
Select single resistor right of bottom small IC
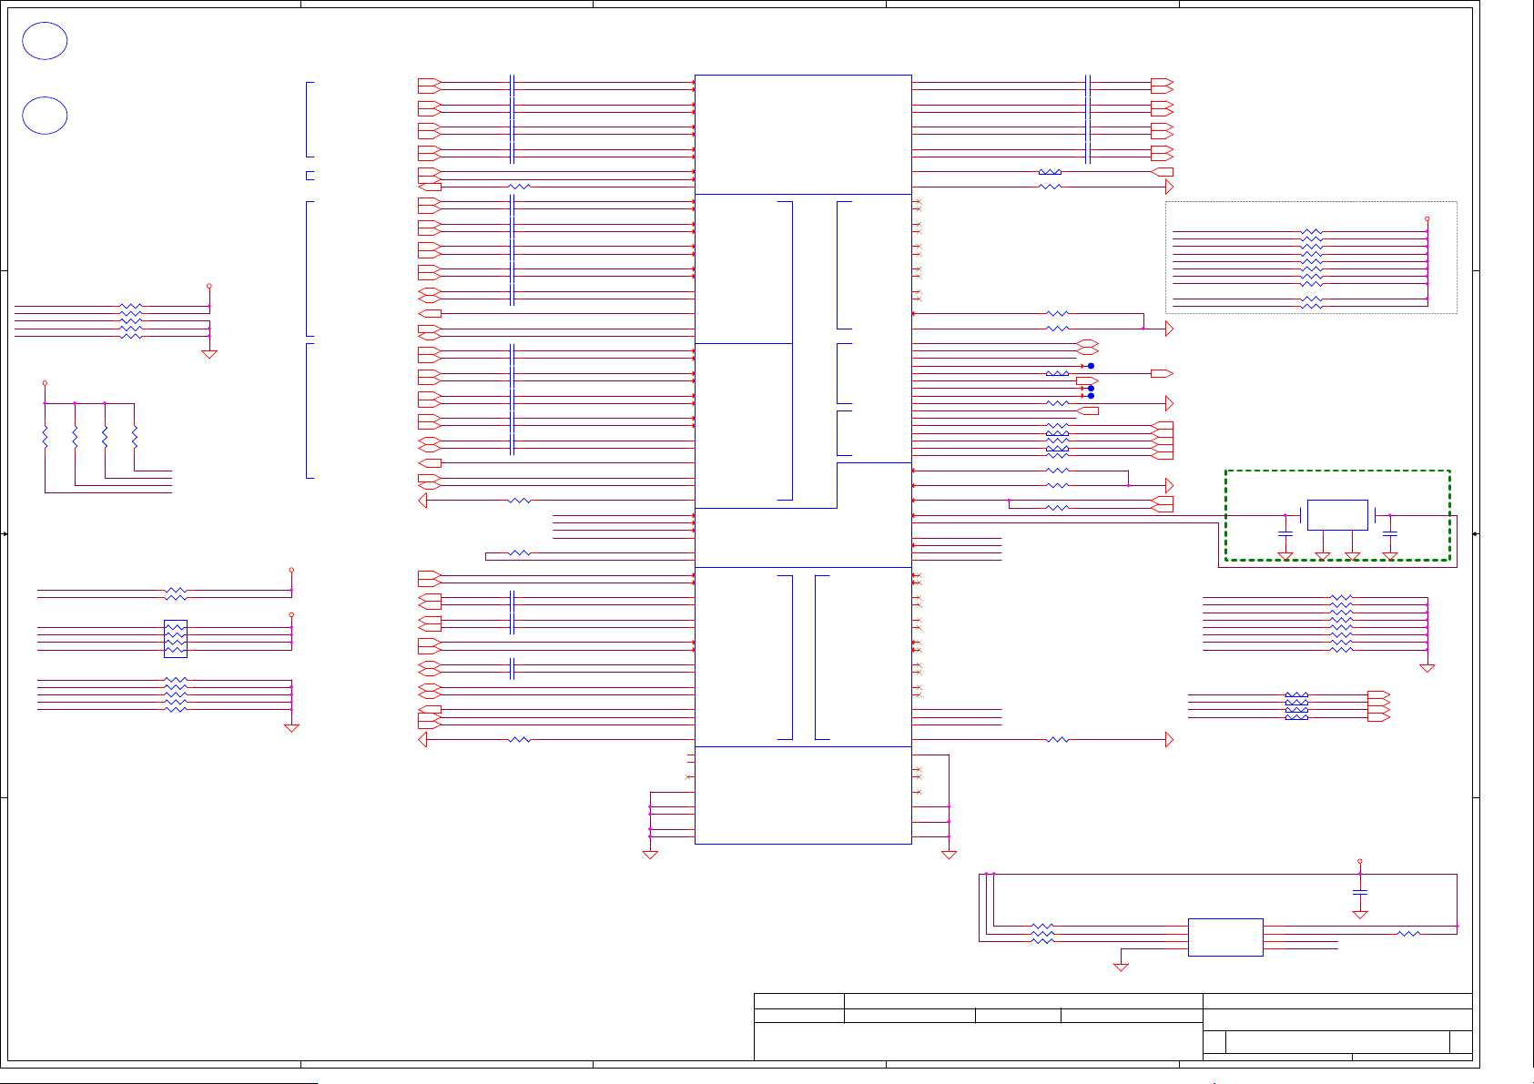[1408, 934]
